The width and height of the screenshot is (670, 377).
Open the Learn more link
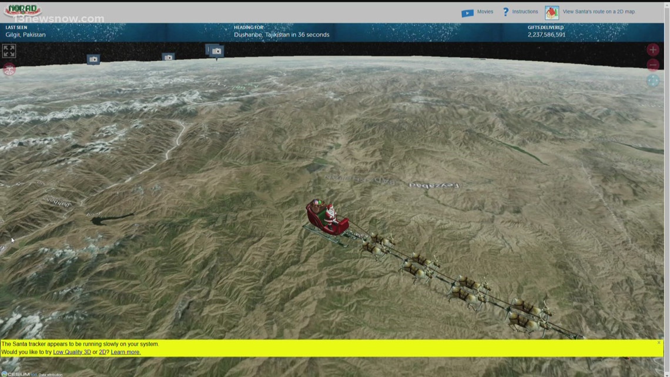coord(125,352)
